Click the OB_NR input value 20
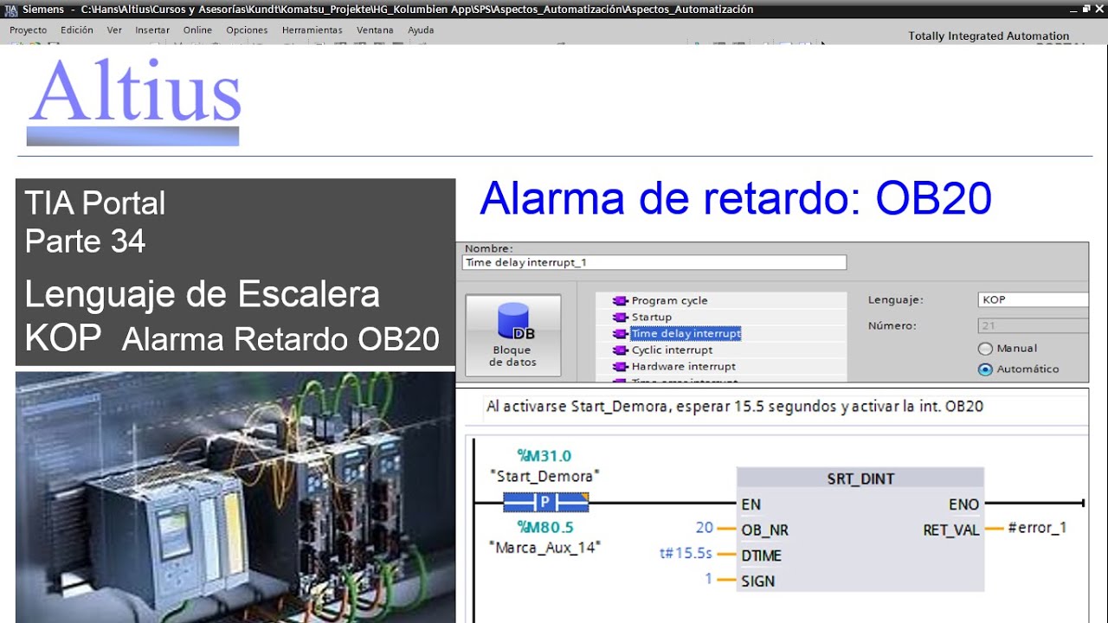1108x623 pixels. pyautogui.click(x=705, y=528)
